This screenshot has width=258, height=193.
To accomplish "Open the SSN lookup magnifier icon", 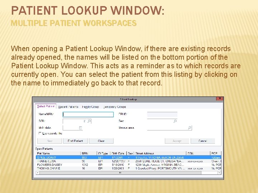I will point(89,121).
